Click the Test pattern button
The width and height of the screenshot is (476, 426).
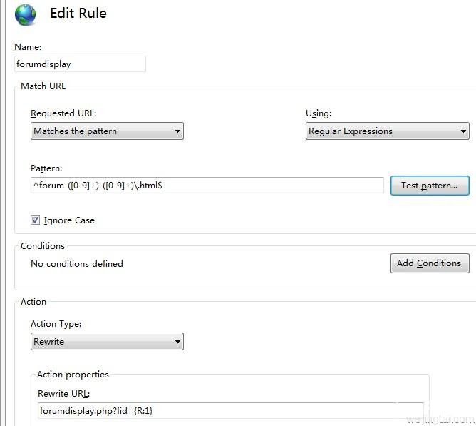[430, 186]
